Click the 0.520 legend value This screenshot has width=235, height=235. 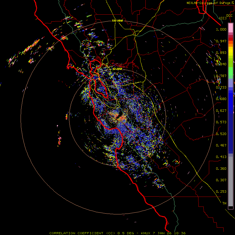click(221, 134)
